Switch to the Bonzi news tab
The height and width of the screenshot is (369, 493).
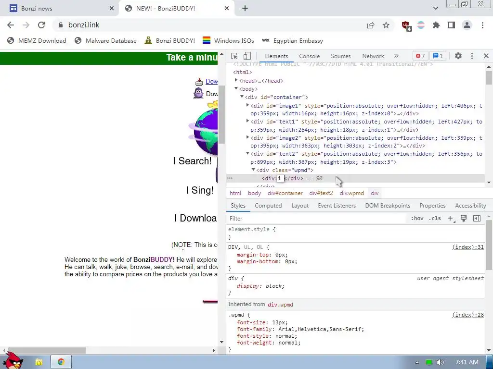[59, 9]
